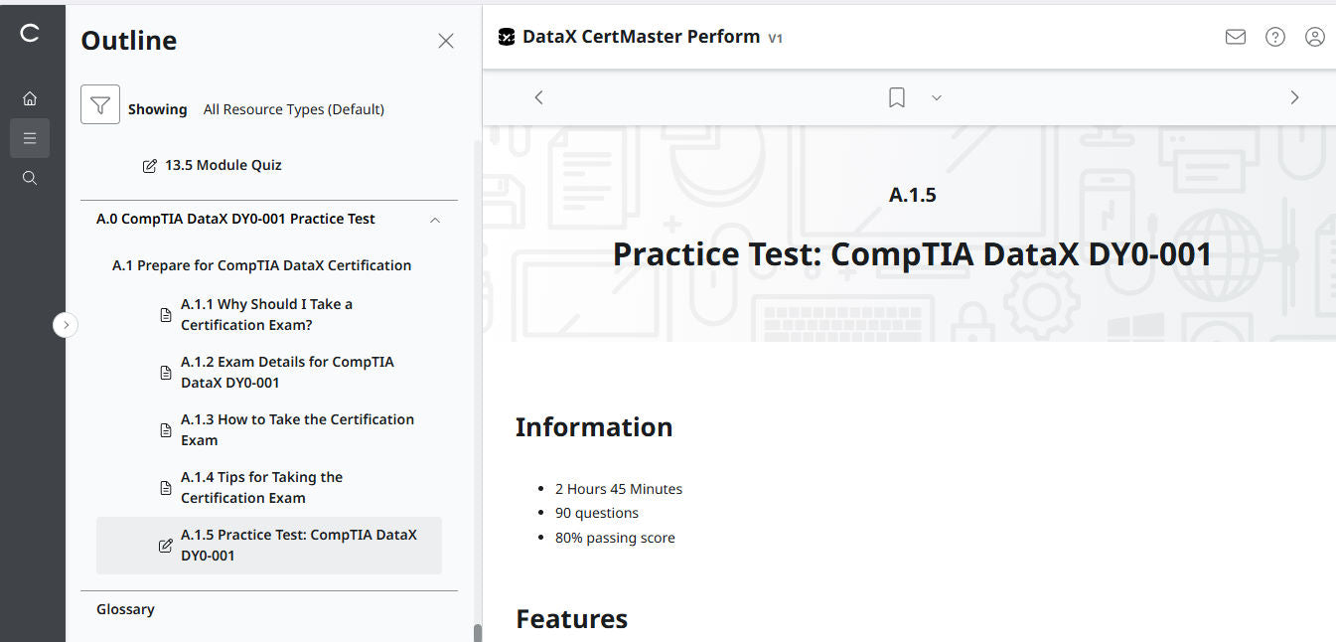
Task: Open the Search panel in the sidebar
Action: 30,177
